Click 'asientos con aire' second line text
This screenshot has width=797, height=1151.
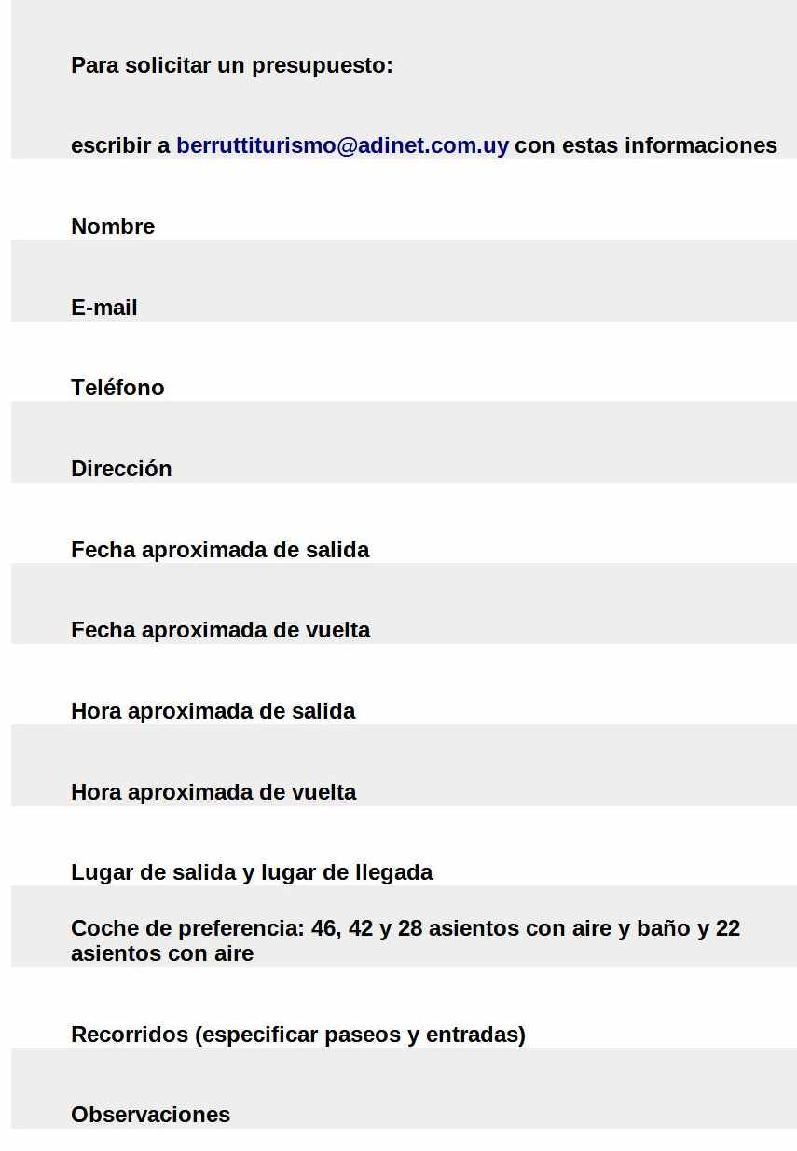coord(162,953)
